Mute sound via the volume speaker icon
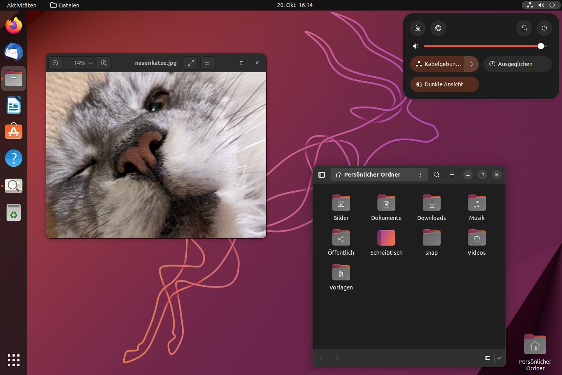 [416, 46]
